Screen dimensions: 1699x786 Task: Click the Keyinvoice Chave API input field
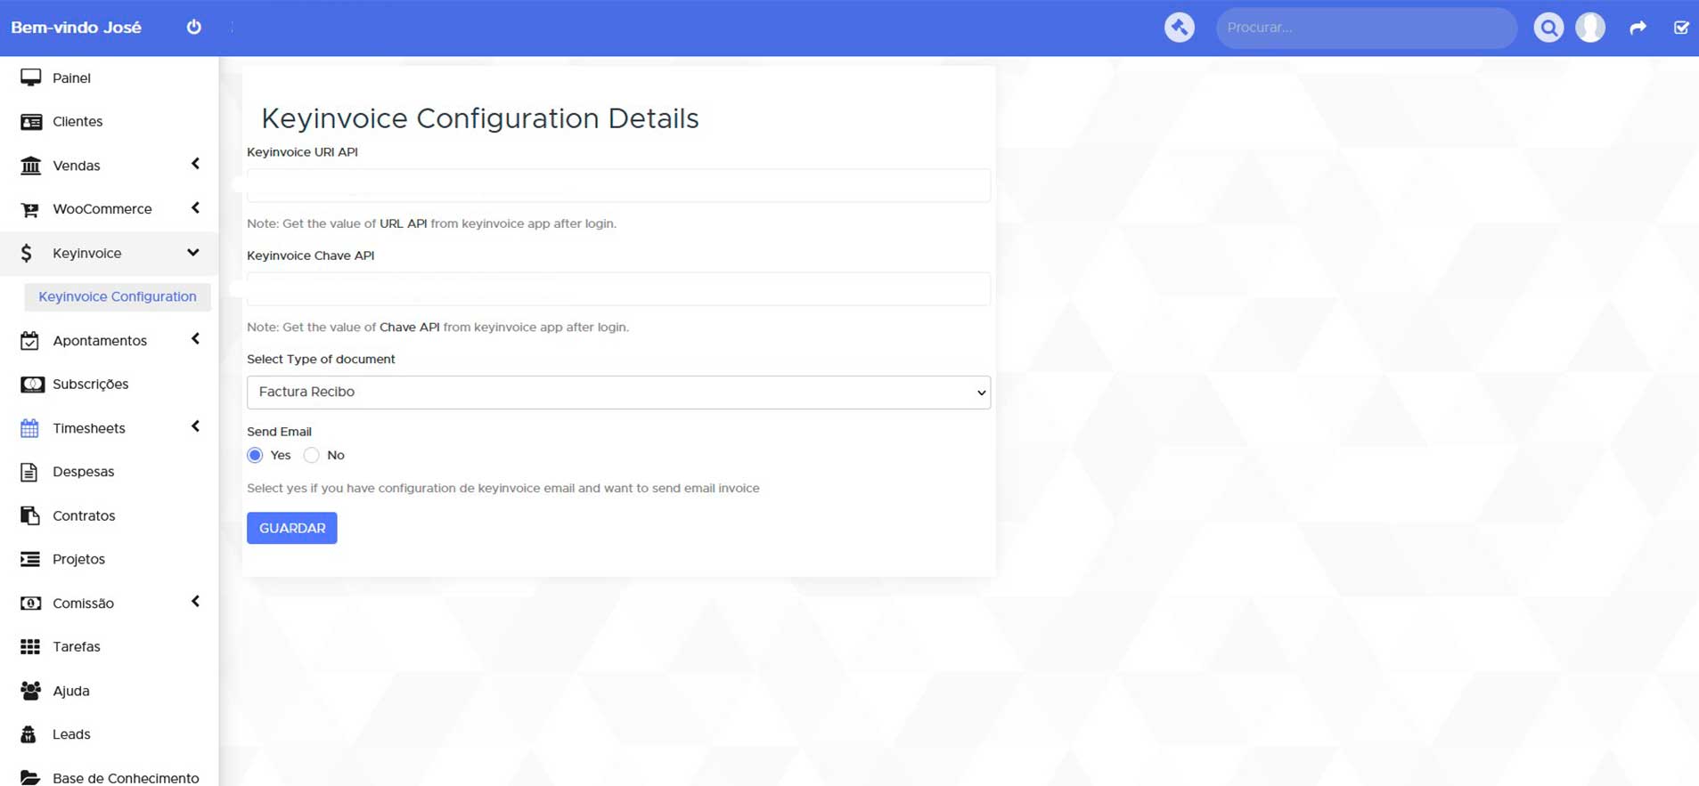point(618,289)
